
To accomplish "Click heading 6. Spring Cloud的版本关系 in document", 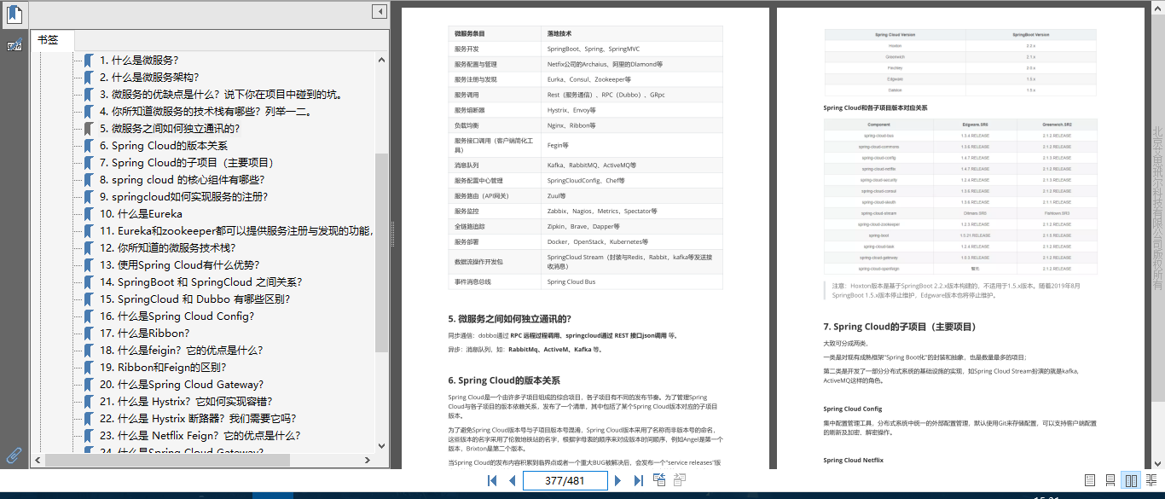I will [504, 380].
